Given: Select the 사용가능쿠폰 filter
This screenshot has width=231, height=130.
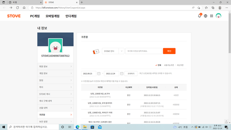Looking at the screenshot, I should [169, 65].
